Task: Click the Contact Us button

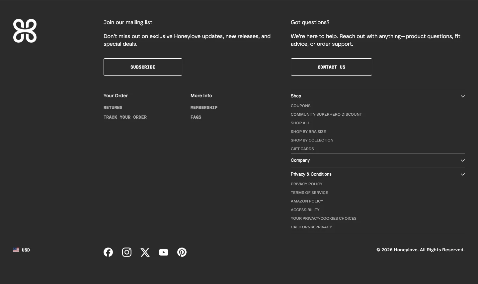Action: [331, 67]
